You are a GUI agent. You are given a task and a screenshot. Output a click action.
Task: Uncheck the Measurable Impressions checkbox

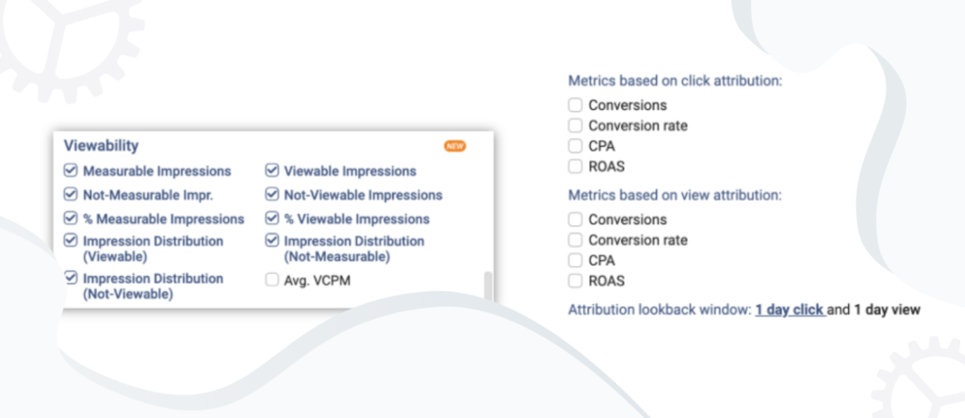click(x=71, y=170)
